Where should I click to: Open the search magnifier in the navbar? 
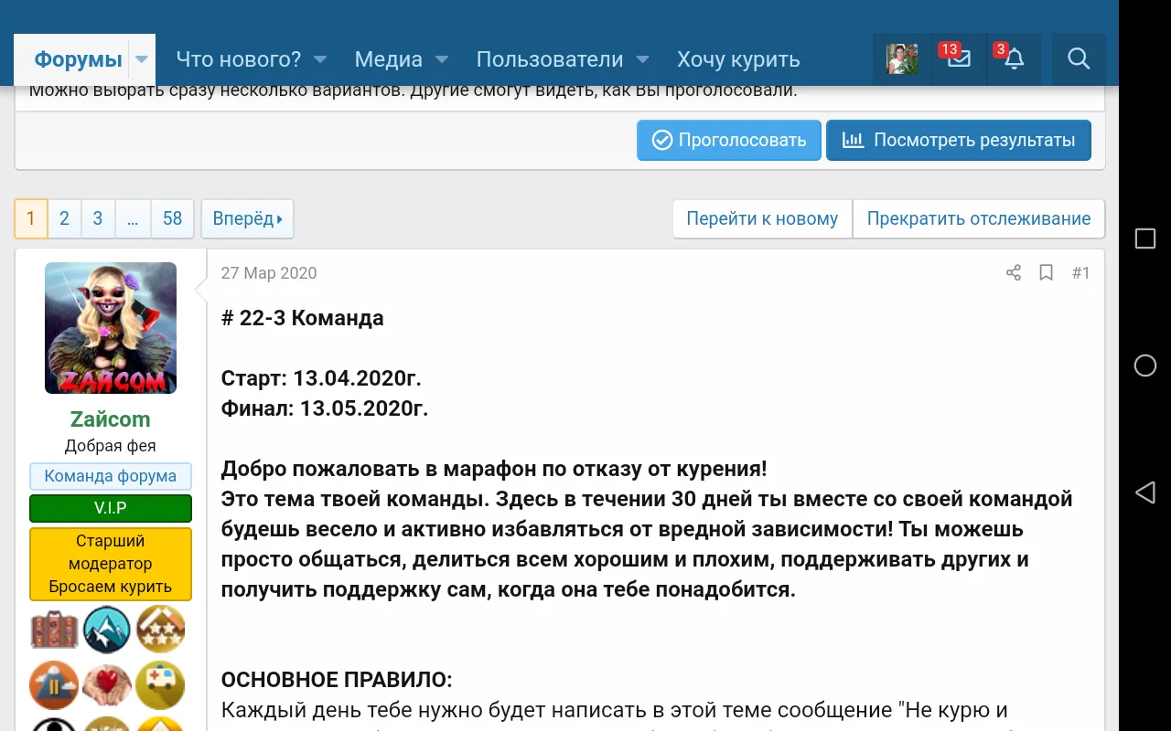(1078, 58)
